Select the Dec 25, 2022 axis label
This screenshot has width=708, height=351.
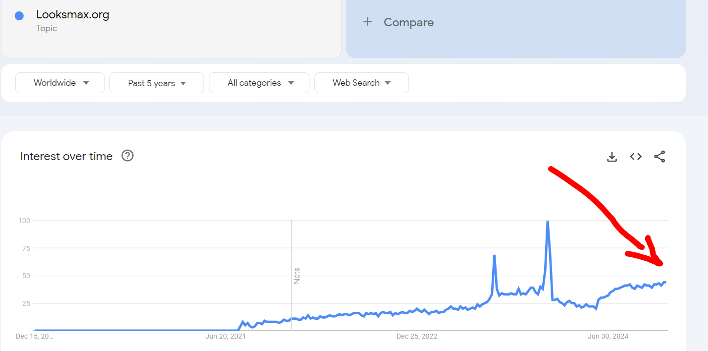pos(417,336)
